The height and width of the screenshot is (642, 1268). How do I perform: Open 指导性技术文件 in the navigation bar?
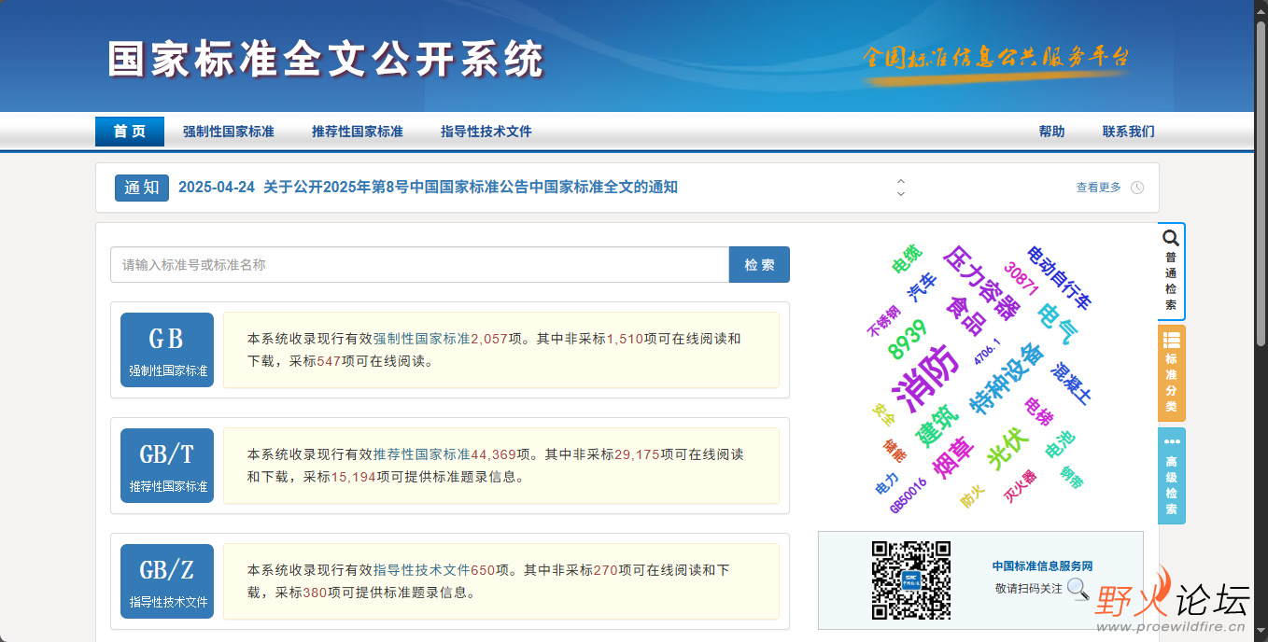[x=486, y=132]
